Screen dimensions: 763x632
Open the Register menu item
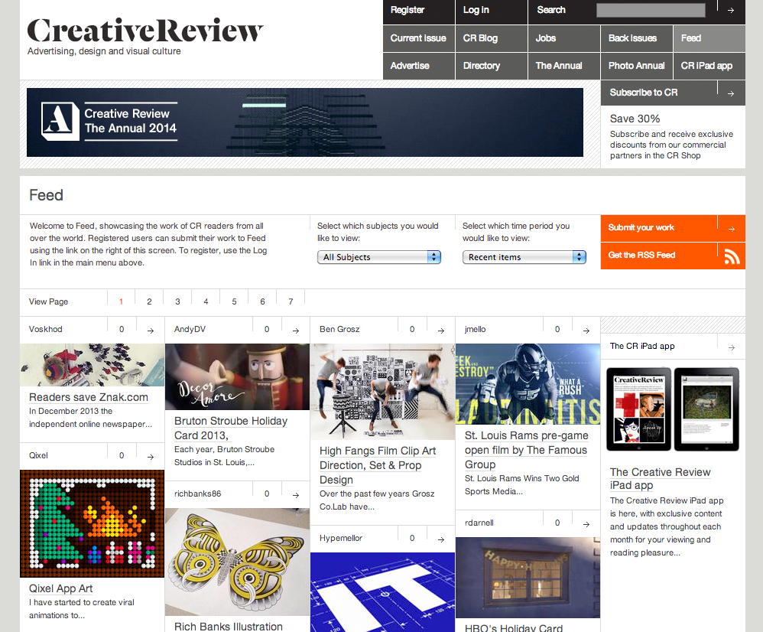point(418,11)
